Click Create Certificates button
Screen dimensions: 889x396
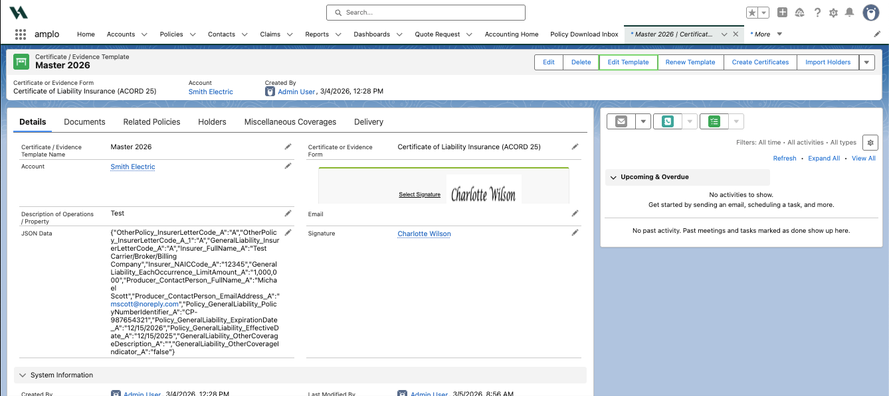[760, 62]
